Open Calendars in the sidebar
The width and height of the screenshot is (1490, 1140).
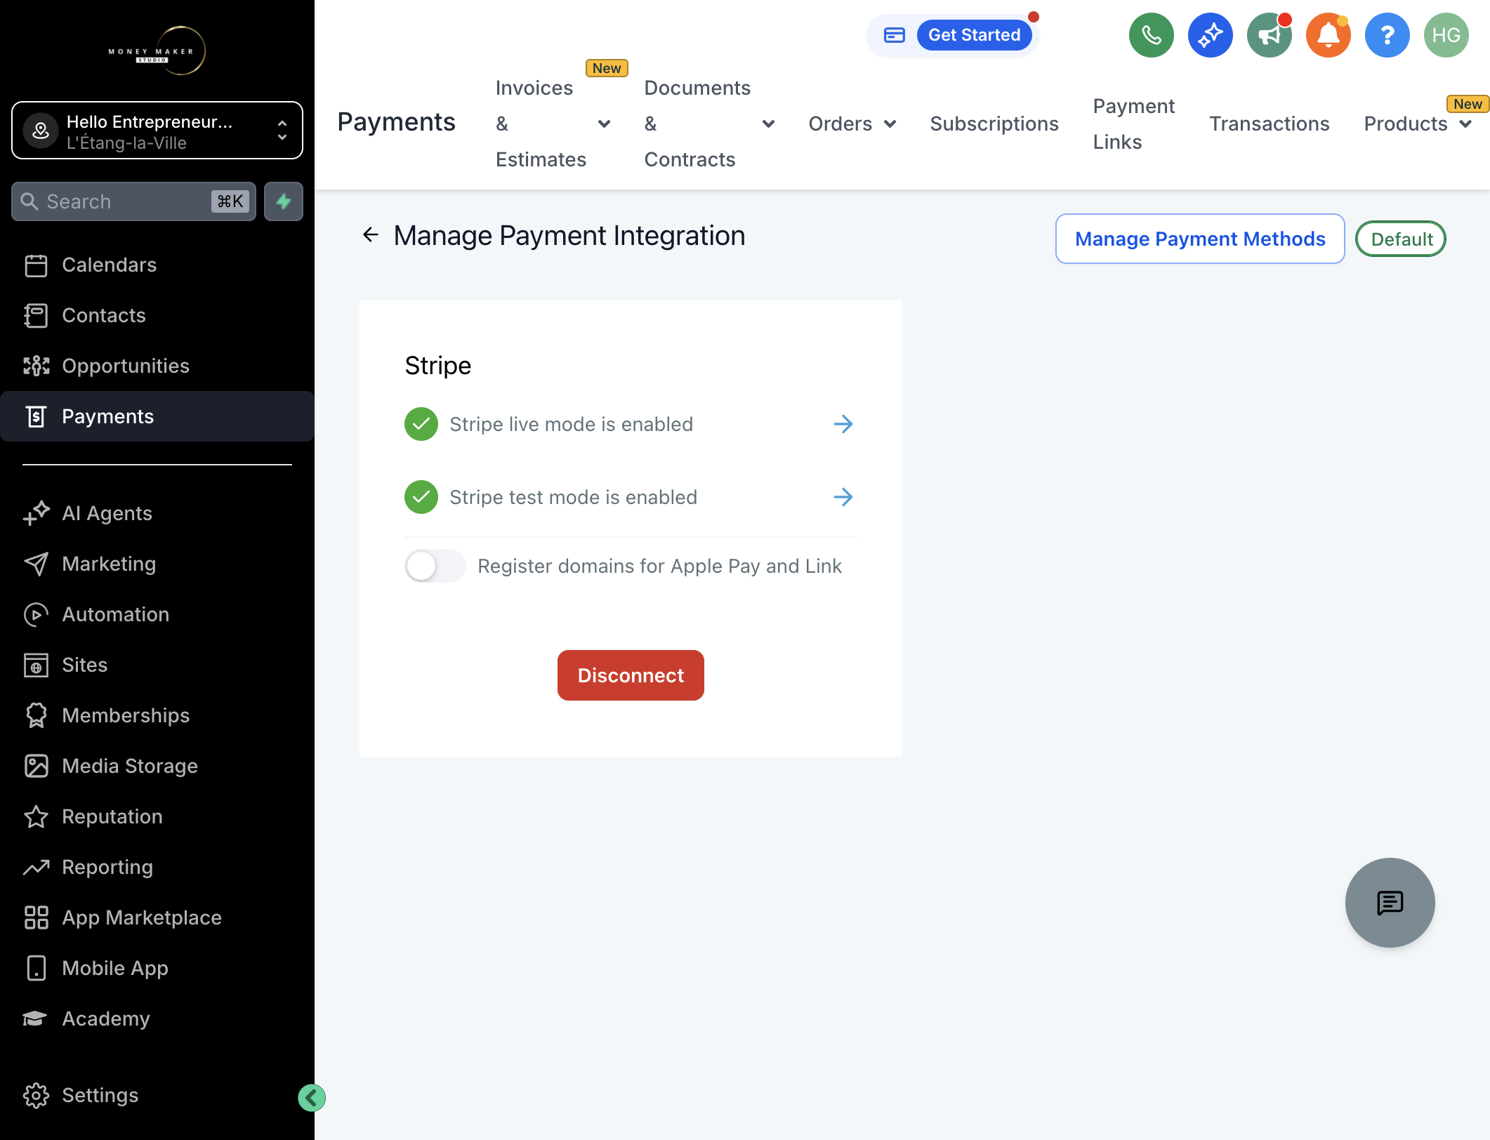coord(157,265)
